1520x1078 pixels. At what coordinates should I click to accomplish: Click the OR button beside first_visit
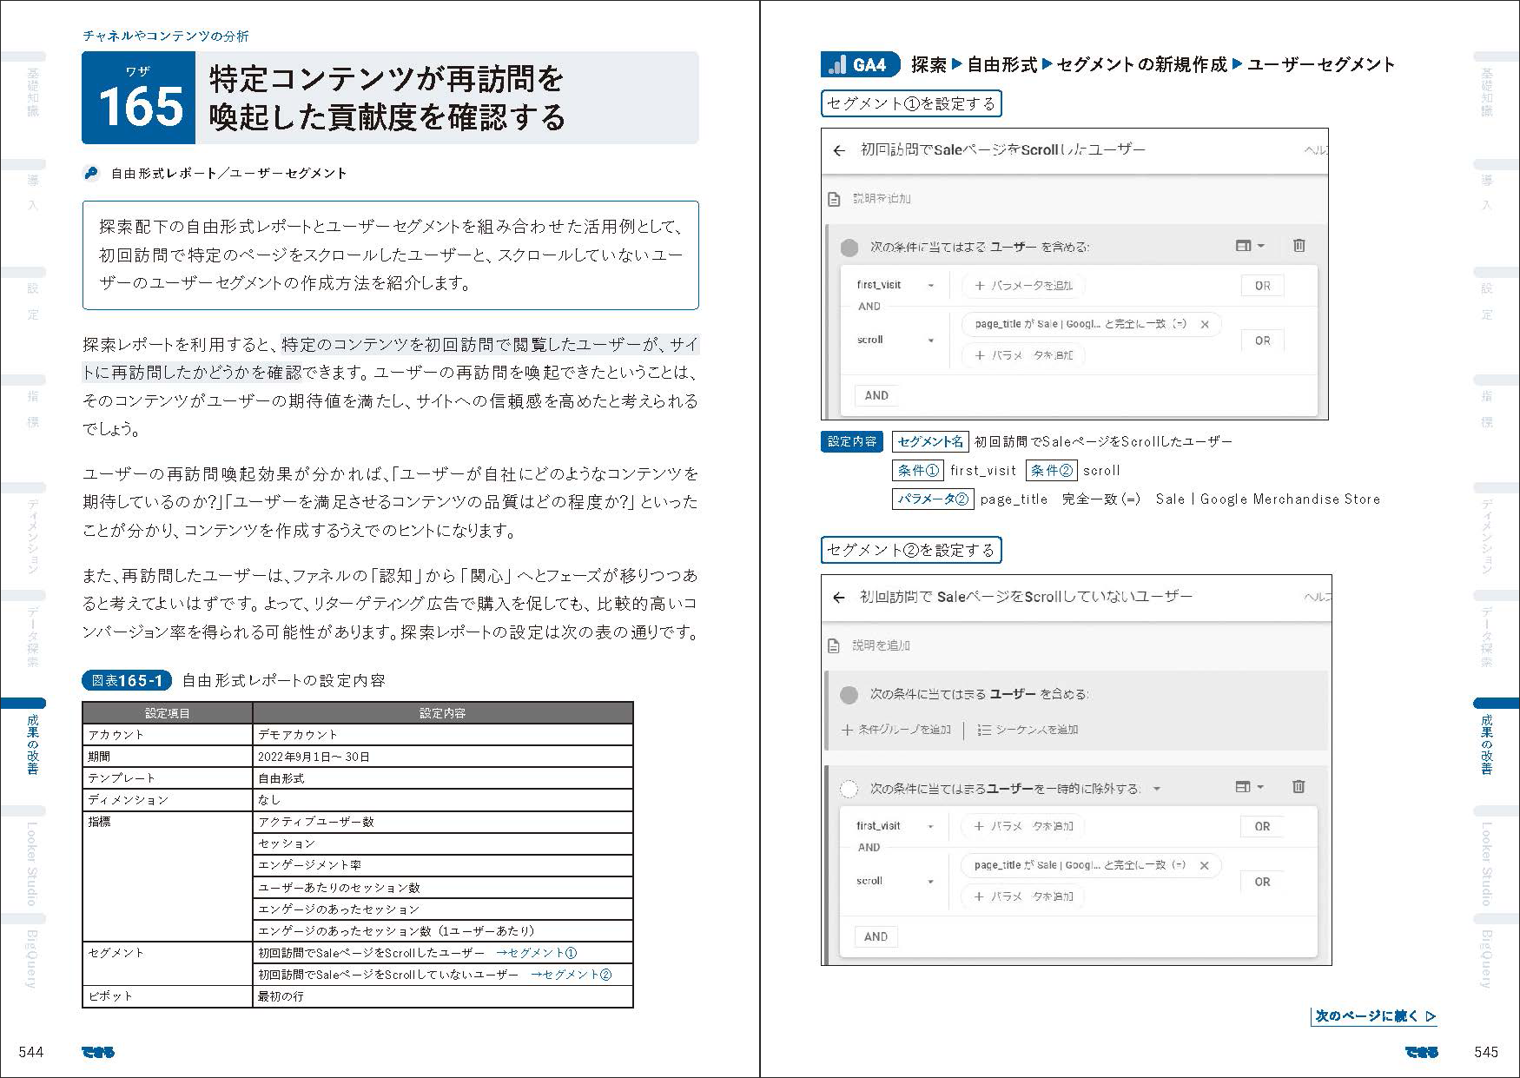pos(1262,285)
